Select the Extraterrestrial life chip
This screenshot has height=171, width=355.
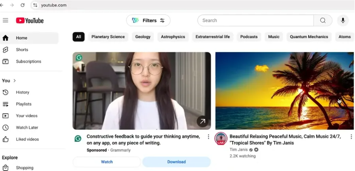(x=213, y=37)
